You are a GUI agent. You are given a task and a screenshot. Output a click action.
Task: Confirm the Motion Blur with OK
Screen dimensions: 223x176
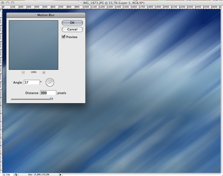pyautogui.click(x=72, y=23)
